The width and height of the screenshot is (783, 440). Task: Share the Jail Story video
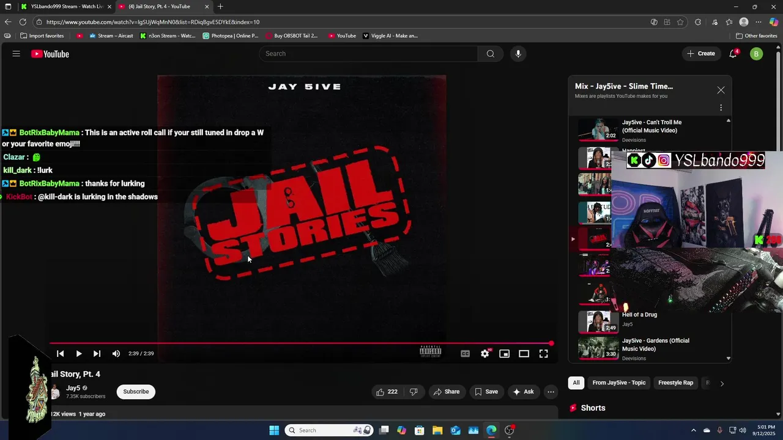447,392
